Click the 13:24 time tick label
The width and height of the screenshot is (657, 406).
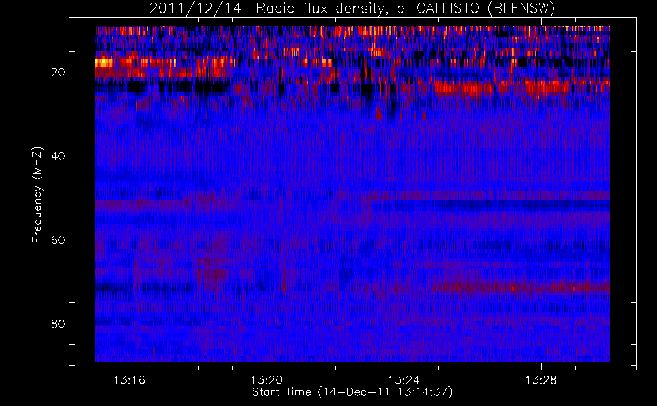point(404,380)
